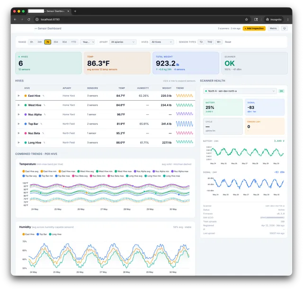Image resolution: width=303 pixels, height=290 pixels.
Task: Open the North A scanner selector dropdown
Action: [x=240, y=91]
